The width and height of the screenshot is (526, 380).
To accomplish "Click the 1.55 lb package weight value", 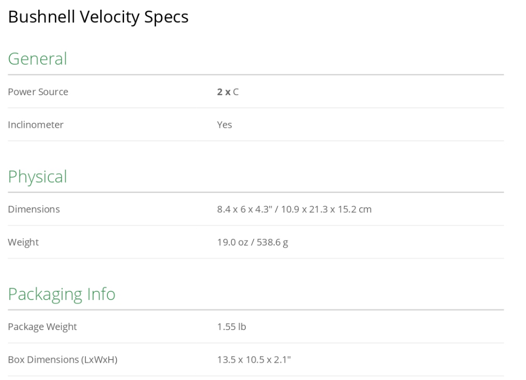I will point(231,327).
